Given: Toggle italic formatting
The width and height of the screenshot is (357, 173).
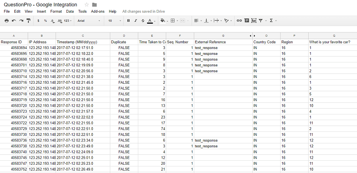Looking at the screenshot, I should [136, 21].
